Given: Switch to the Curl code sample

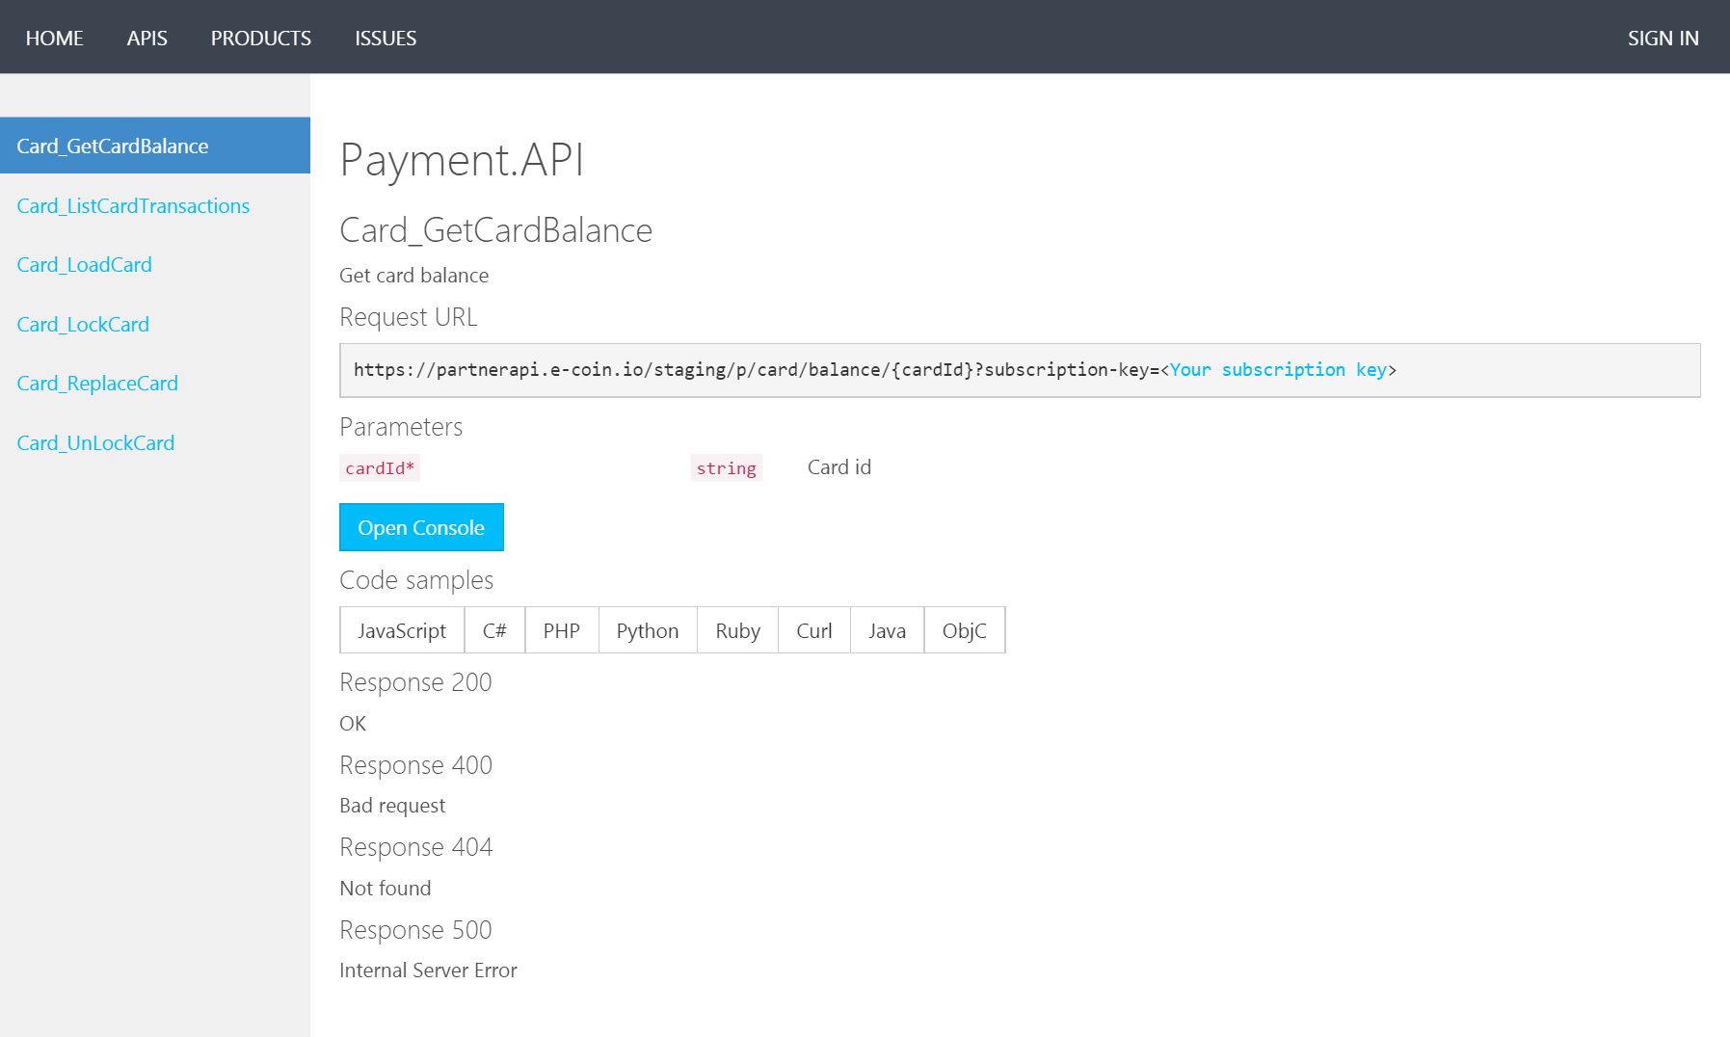Looking at the screenshot, I should (813, 629).
